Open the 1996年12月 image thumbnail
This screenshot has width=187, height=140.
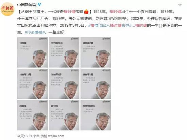coord(32,84)
